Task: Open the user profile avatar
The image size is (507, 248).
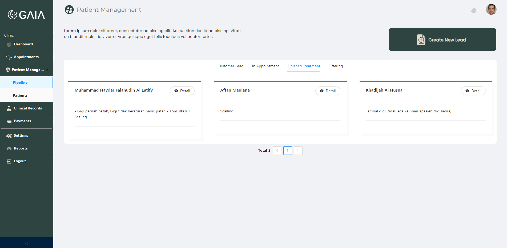Action: point(491,9)
